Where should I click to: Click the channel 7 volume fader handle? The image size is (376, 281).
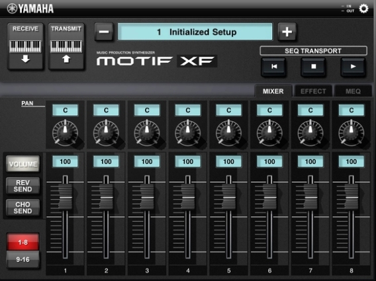(x=310, y=197)
